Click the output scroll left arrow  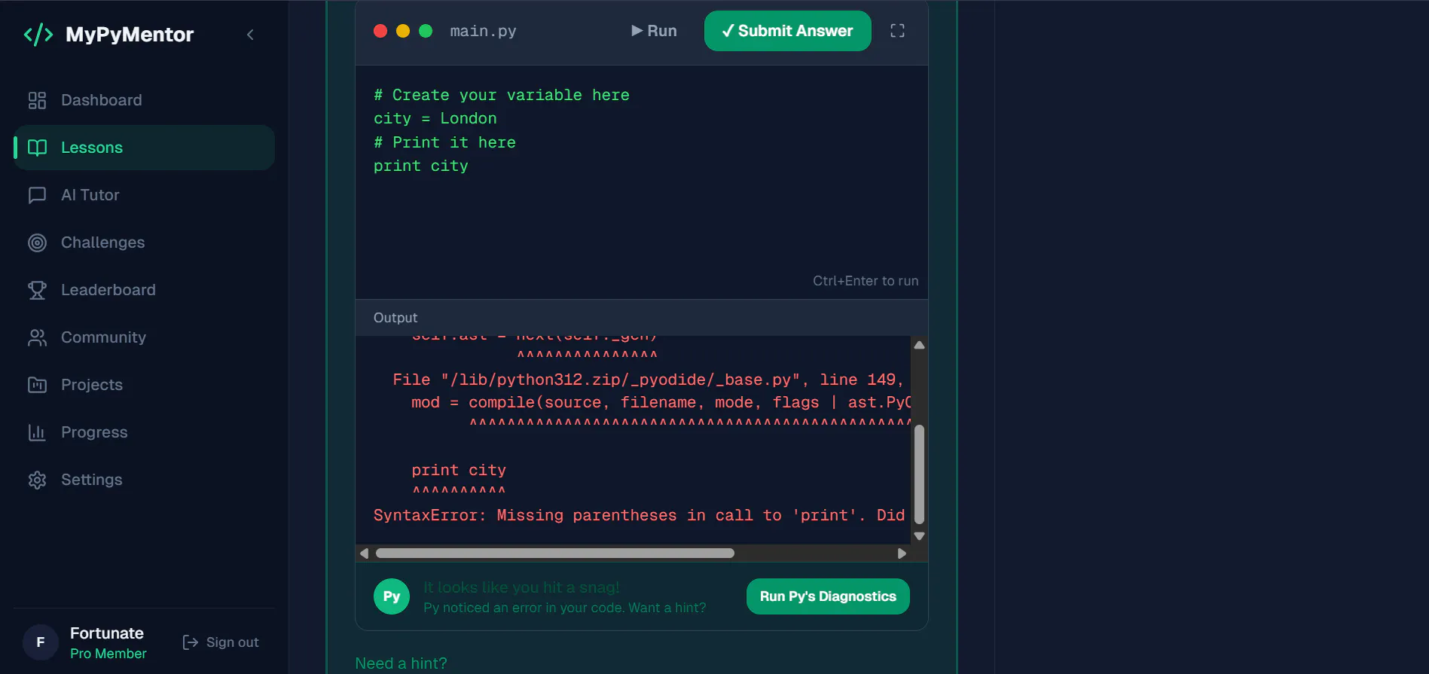365,554
